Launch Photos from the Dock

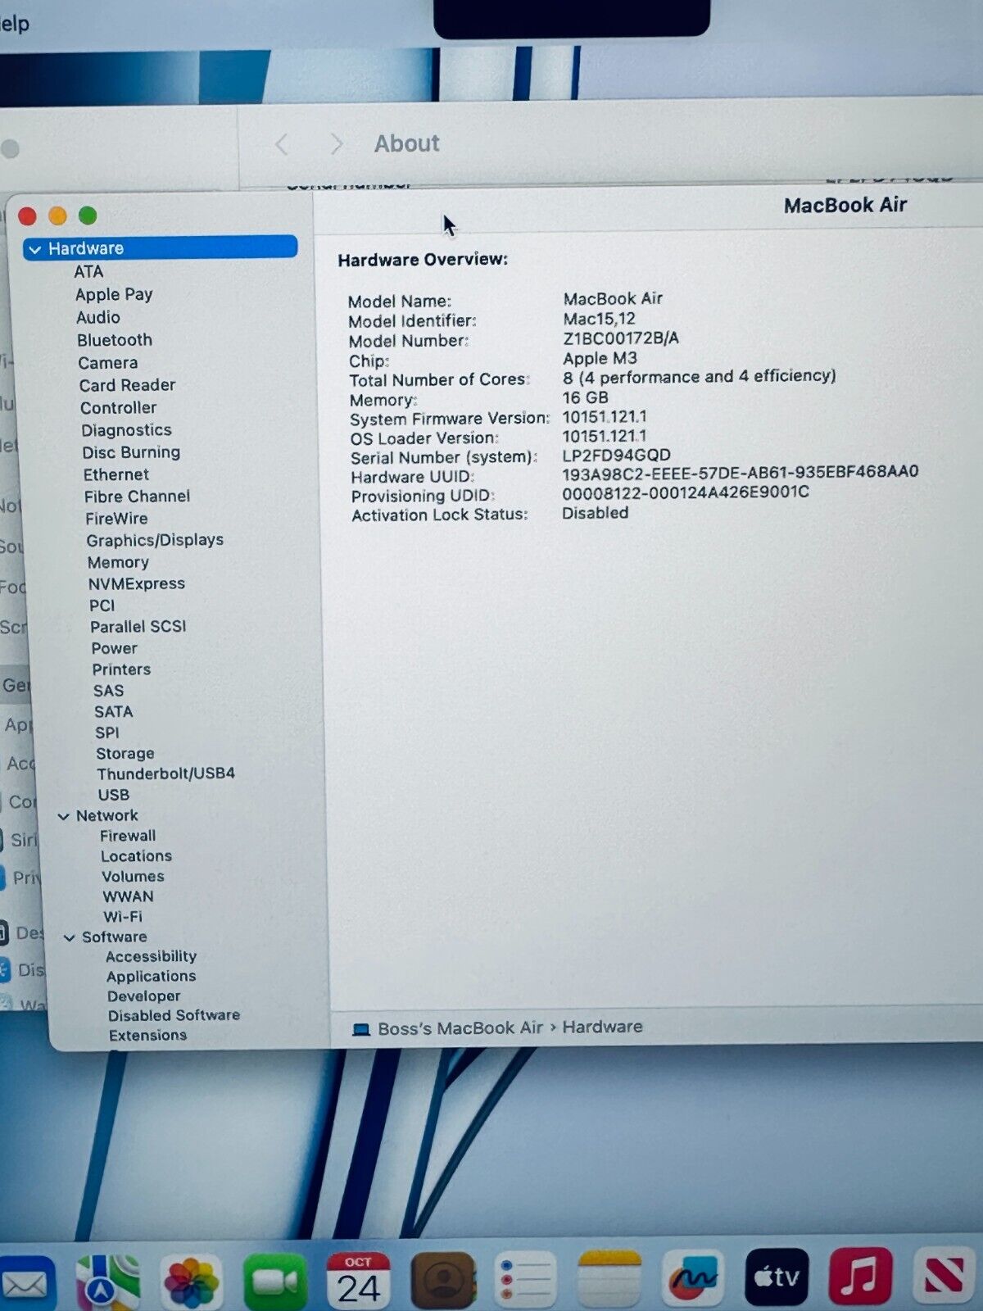click(192, 1282)
